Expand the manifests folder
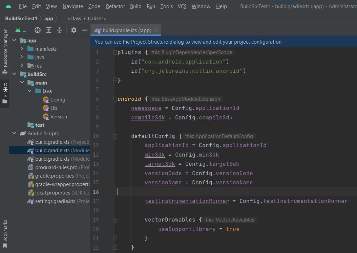 [x=22, y=49]
